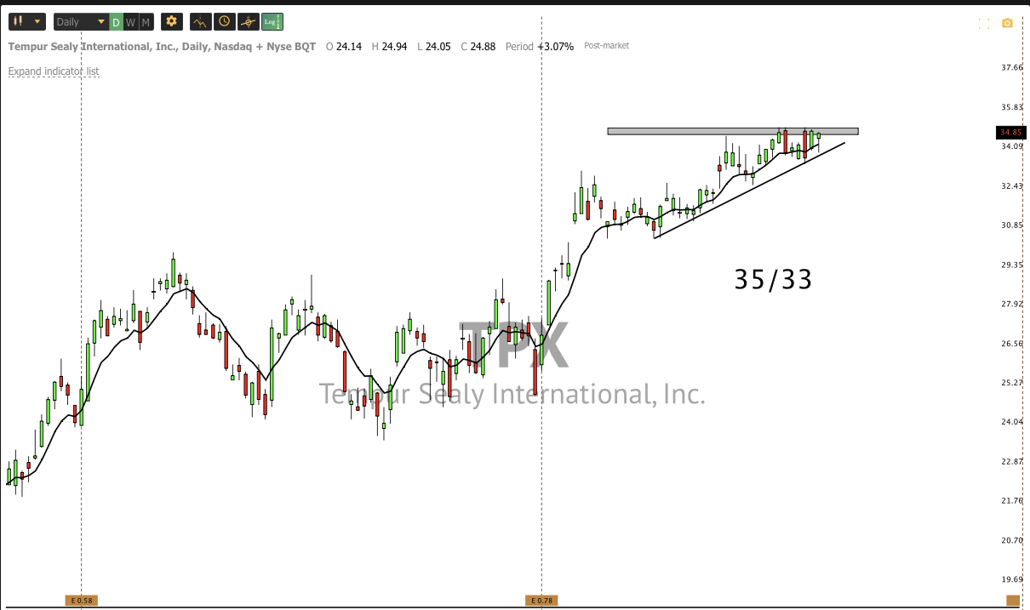Click the 34.85 price label on axis
Screen dimensions: 1030x610
click(1010, 132)
